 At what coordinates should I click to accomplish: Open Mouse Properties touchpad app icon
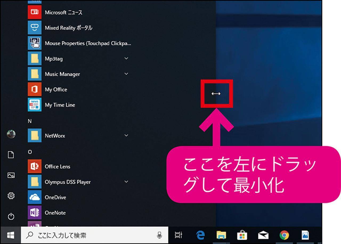35,43
